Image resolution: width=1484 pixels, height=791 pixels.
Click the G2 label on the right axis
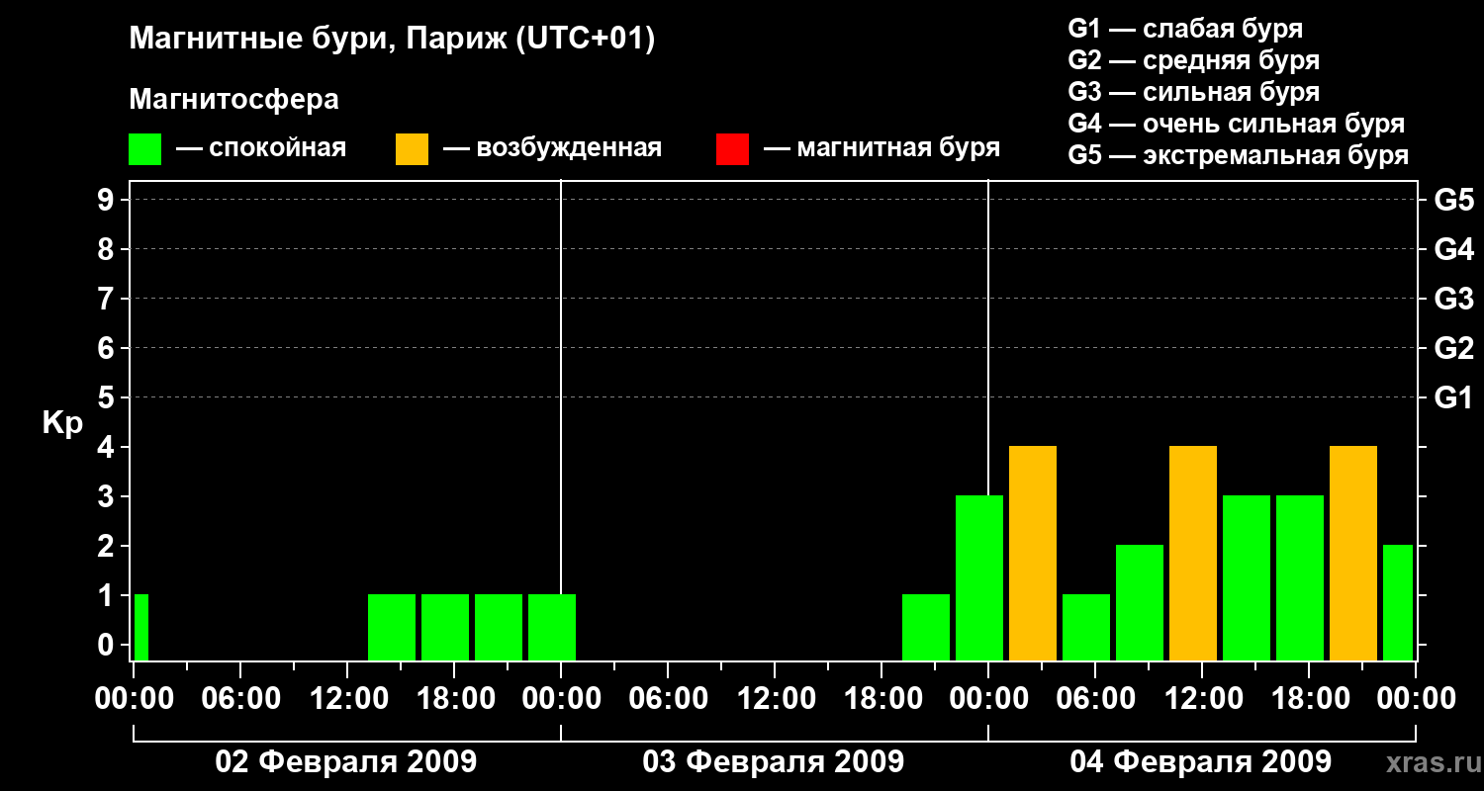(1453, 348)
